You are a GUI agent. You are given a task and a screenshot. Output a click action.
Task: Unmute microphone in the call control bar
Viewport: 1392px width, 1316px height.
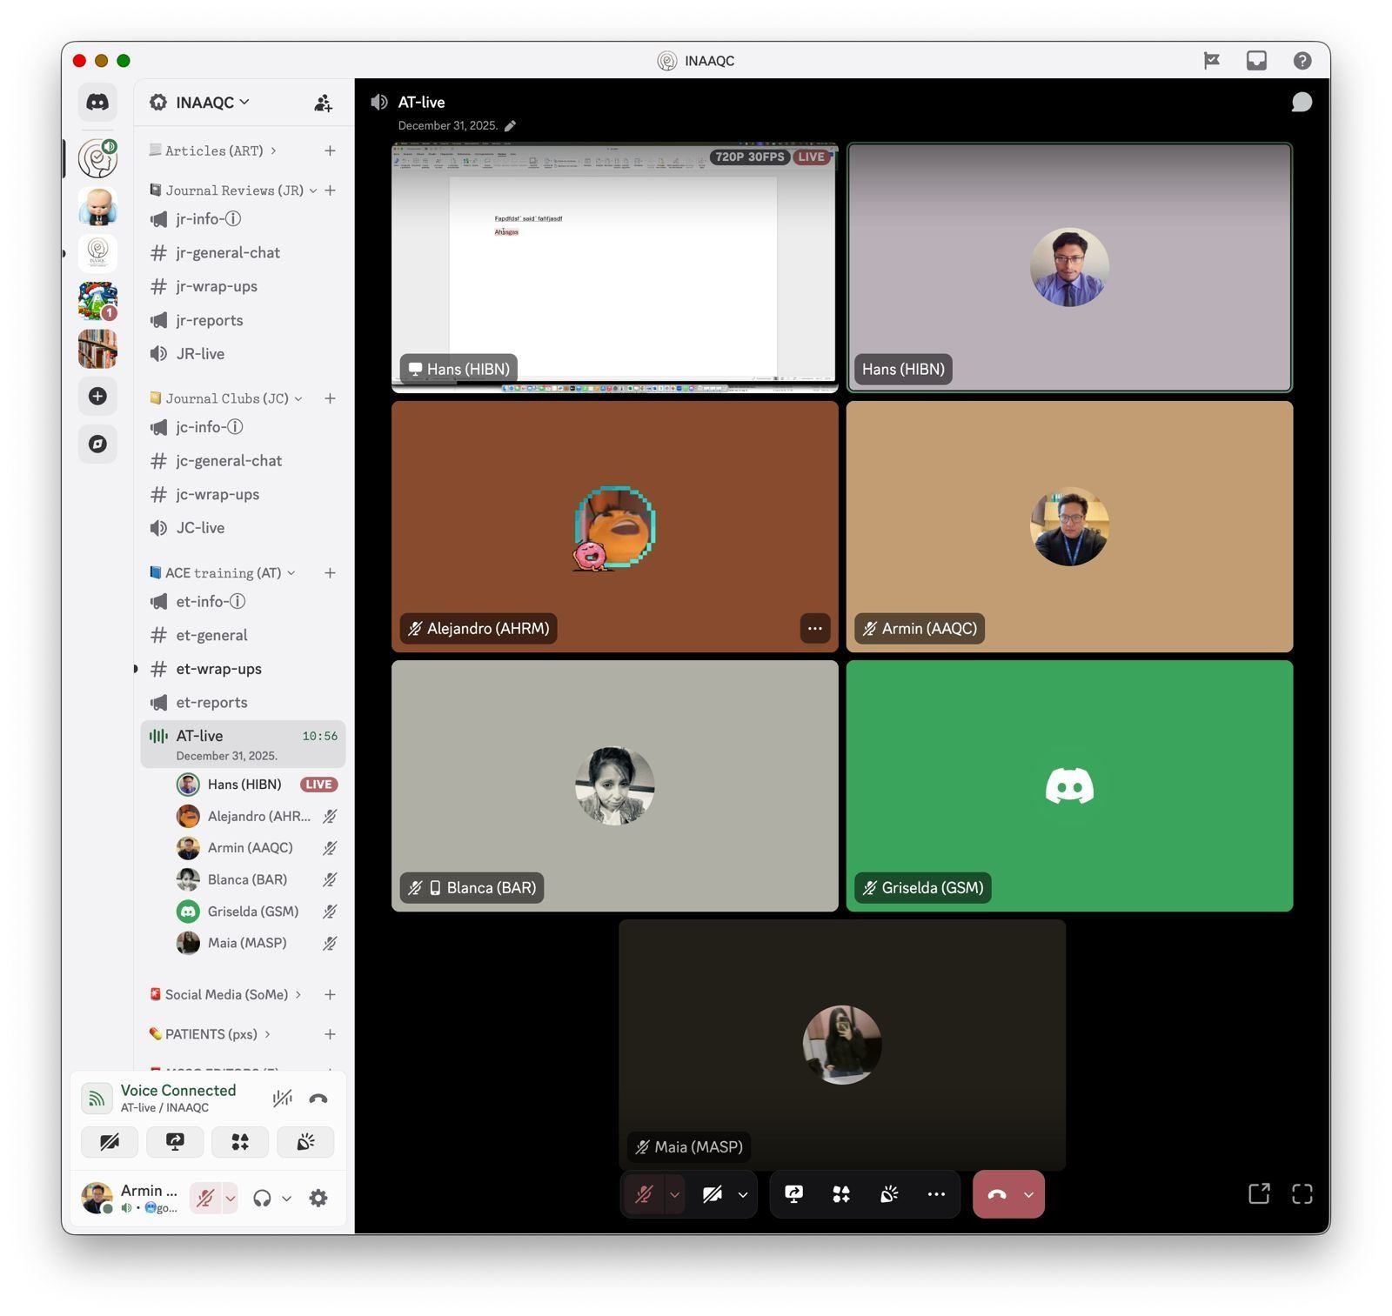pos(644,1194)
